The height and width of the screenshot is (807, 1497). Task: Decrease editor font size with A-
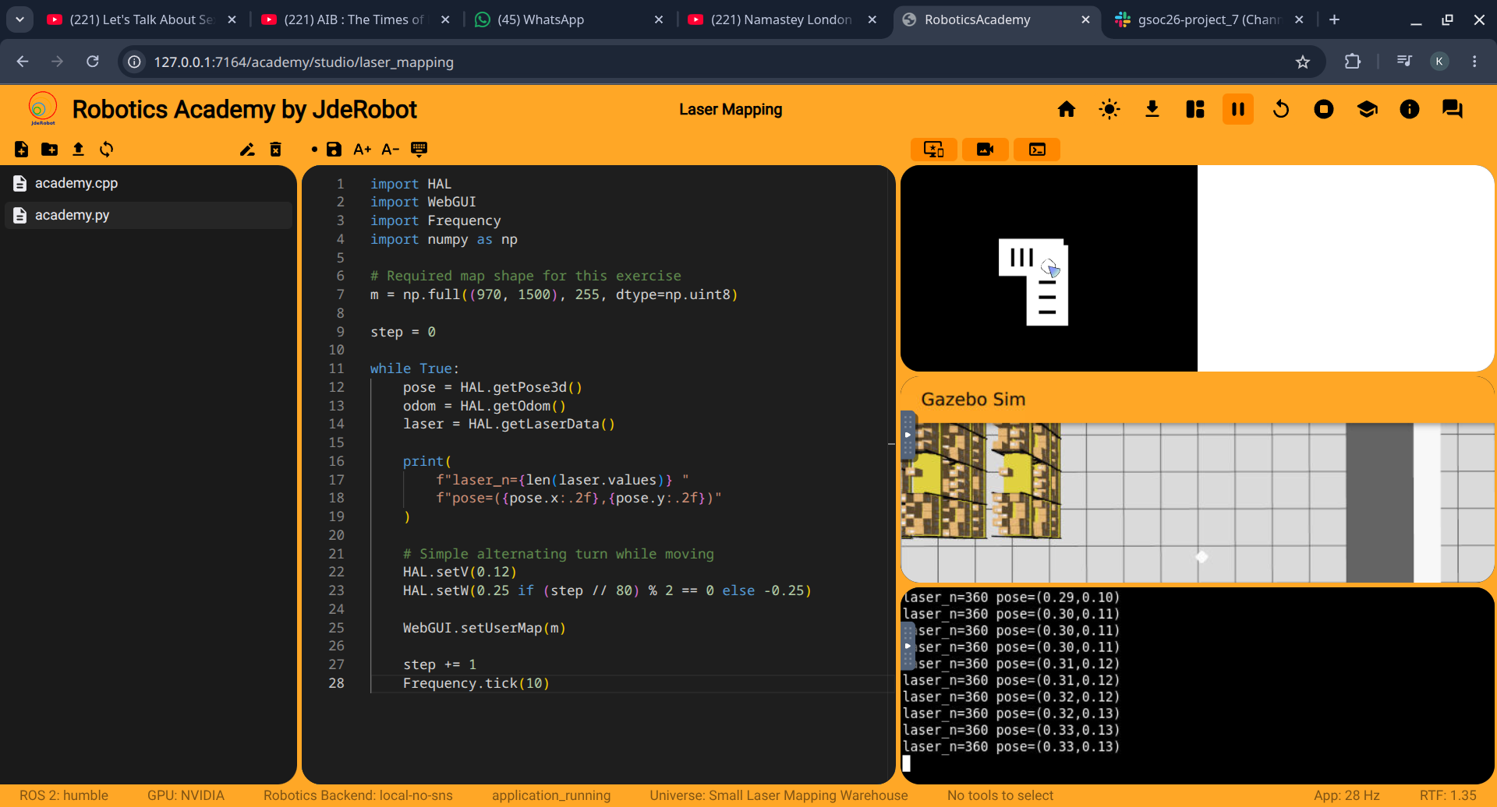[391, 150]
